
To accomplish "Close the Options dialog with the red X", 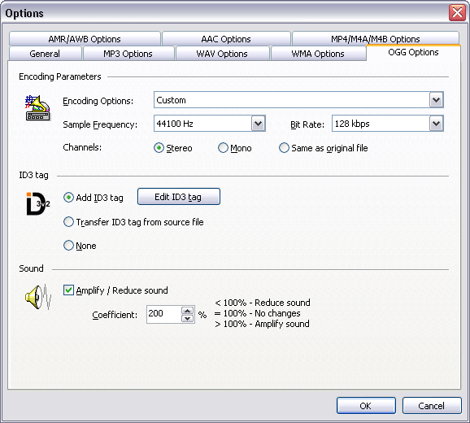I will (457, 13).
